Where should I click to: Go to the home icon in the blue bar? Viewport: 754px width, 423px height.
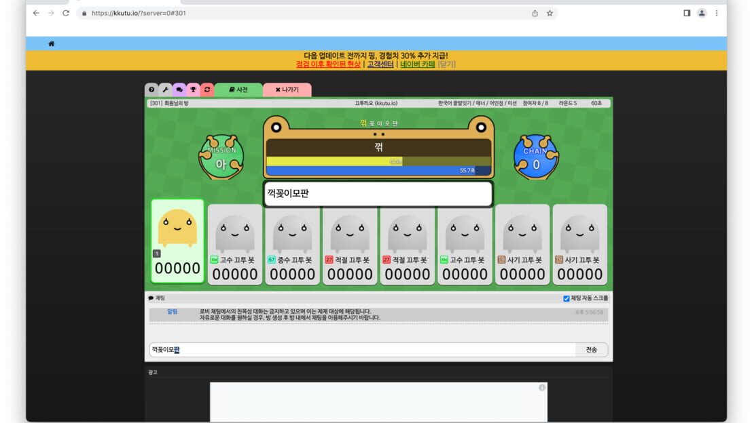(52, 43)
